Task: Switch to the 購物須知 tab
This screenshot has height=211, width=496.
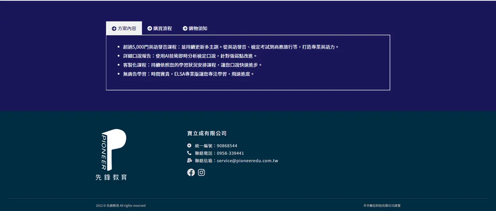Action: click(x=195, y=28)
